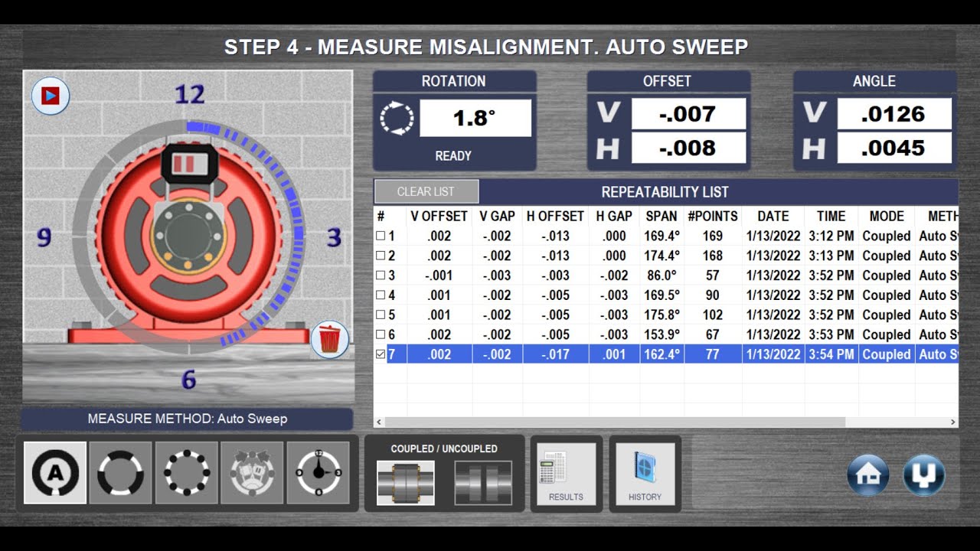Click the 3:12 PM time in row 1
Viewport: 980px width, 551px height.
[x=831, y=236]
